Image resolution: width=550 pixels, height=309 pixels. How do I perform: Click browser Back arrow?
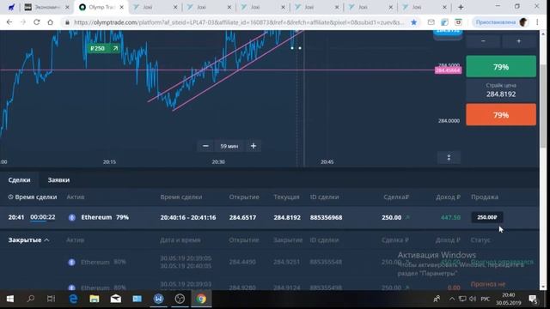(9, 22)
